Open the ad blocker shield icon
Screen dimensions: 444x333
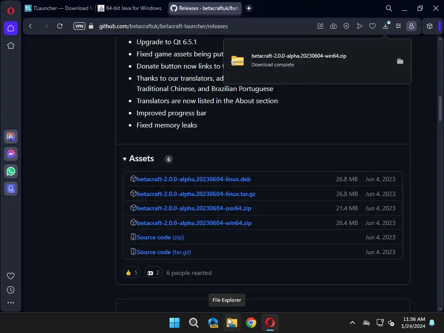coord(346,26)
